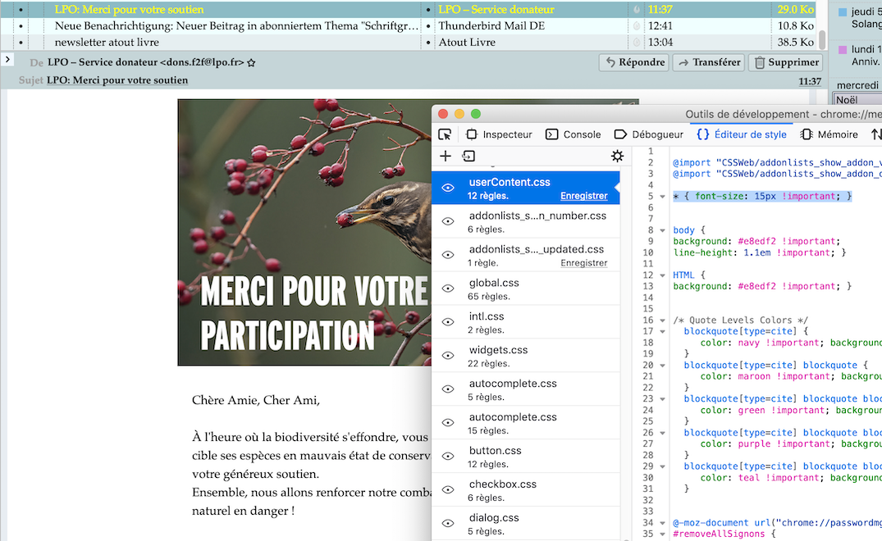Click the Supprimer trash button

coord(785,62)
